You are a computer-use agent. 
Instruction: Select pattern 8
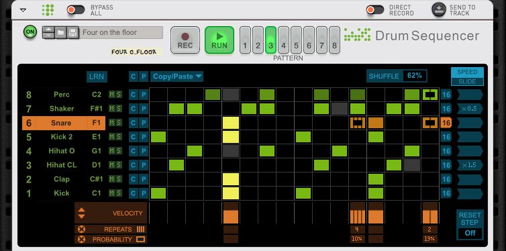coord(334,40)
